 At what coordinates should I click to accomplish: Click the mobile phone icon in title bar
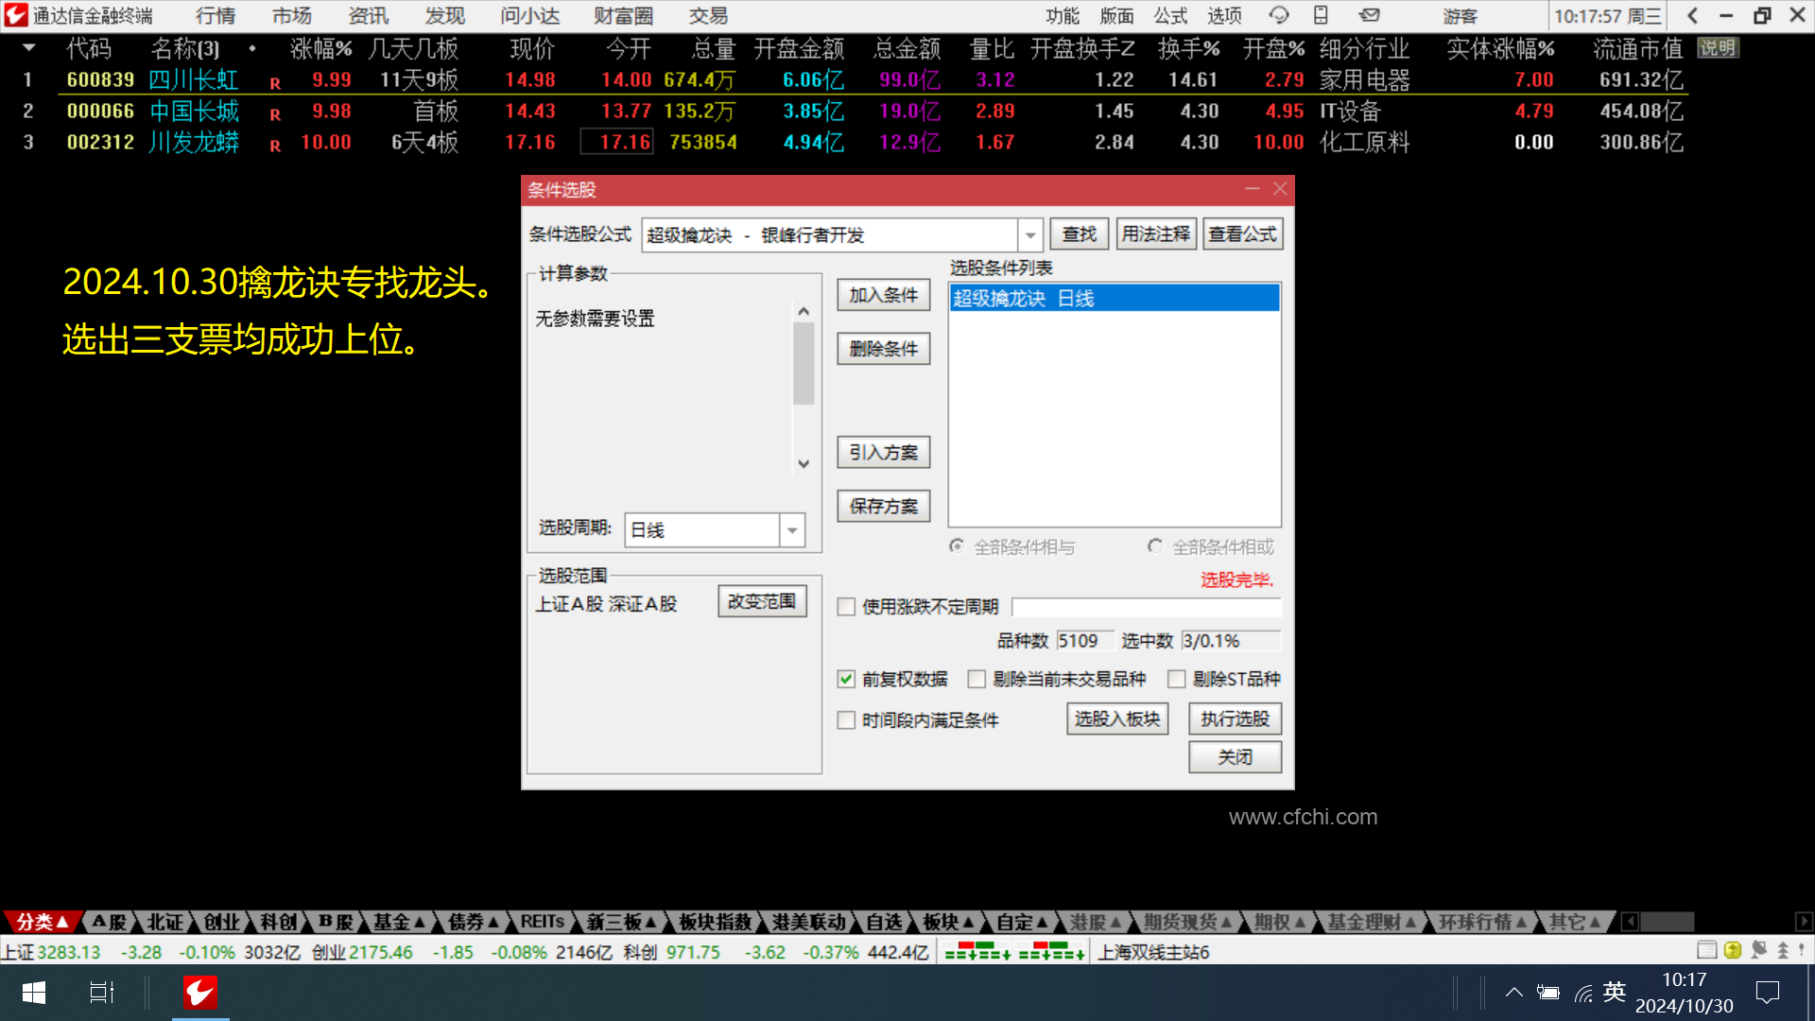(x=1321, y=15)
